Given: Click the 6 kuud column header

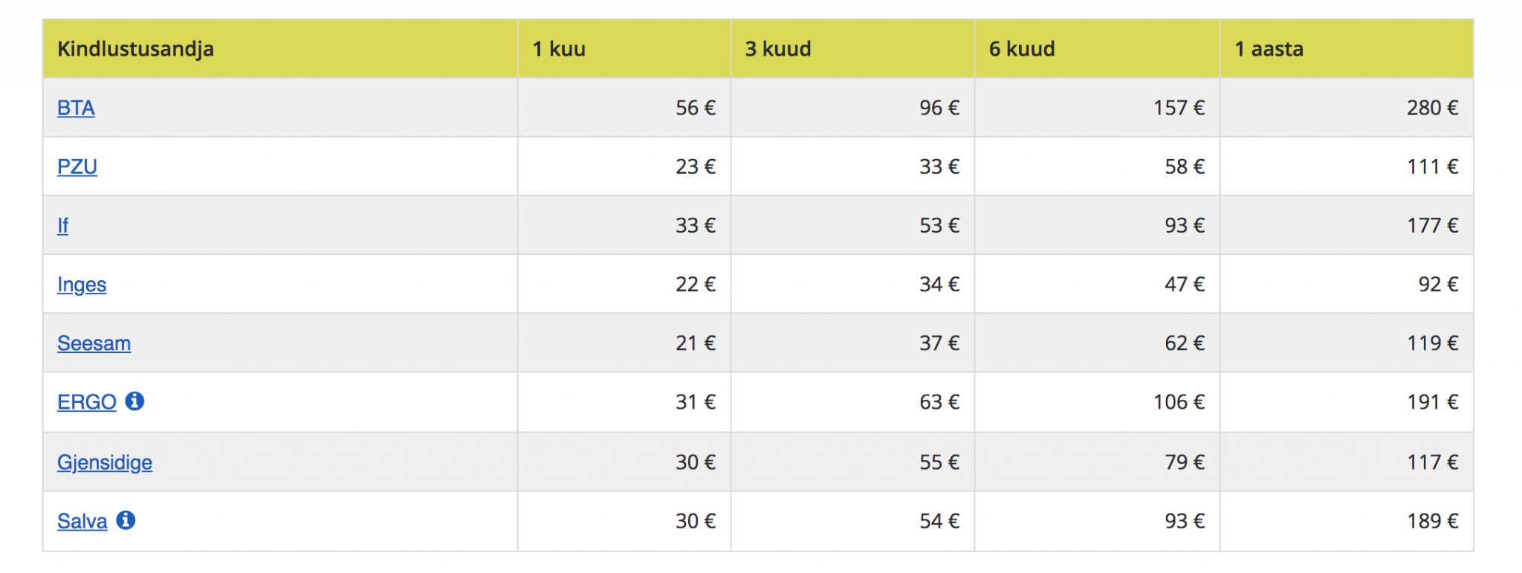Looking at the screenshot, I should [x=1021, y=49].
